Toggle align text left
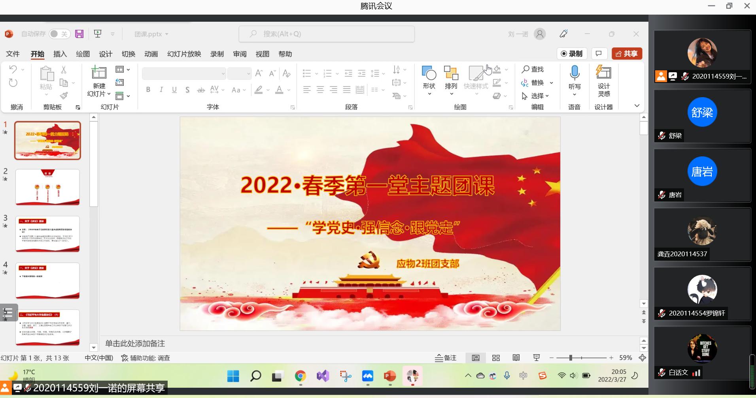The height and width of the screenshot is (398, 756). pyautogui.click(x=307, y=90)
